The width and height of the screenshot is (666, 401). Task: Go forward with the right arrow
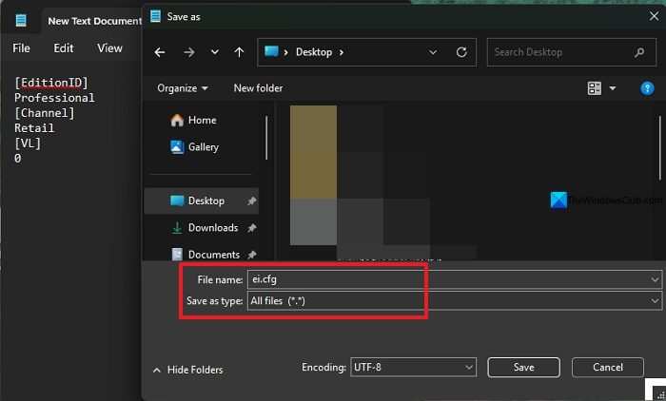pos(189,52)
